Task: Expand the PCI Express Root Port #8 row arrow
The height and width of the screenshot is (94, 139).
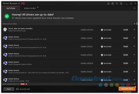Action: click(134, 55)
